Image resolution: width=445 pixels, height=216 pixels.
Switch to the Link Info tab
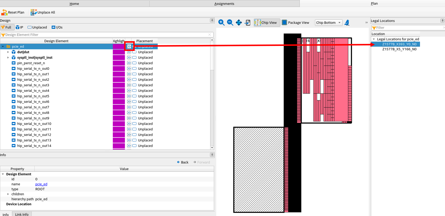point(22,214)
